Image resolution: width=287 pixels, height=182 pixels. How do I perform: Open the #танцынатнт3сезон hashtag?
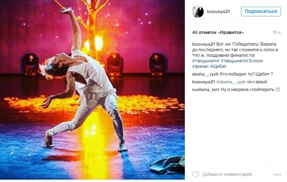pyautogui.click(x=242, y=61)
